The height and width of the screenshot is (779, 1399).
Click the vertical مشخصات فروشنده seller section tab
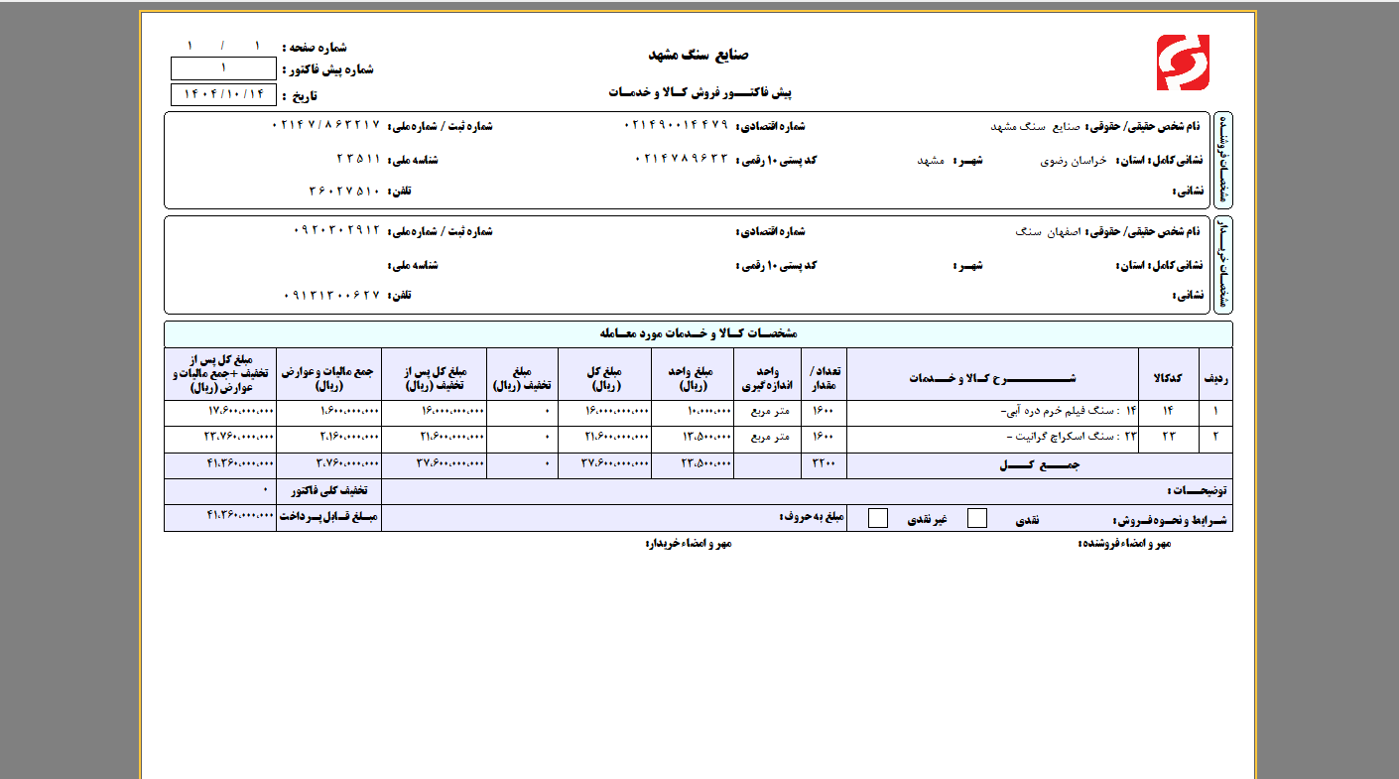pyautogui.click(x=1222, y=160)
